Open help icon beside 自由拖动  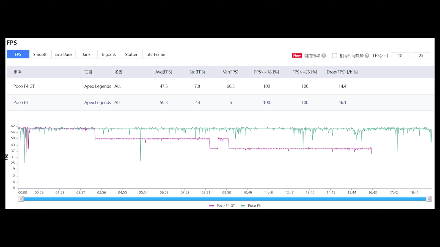click(x=324, y=55)
